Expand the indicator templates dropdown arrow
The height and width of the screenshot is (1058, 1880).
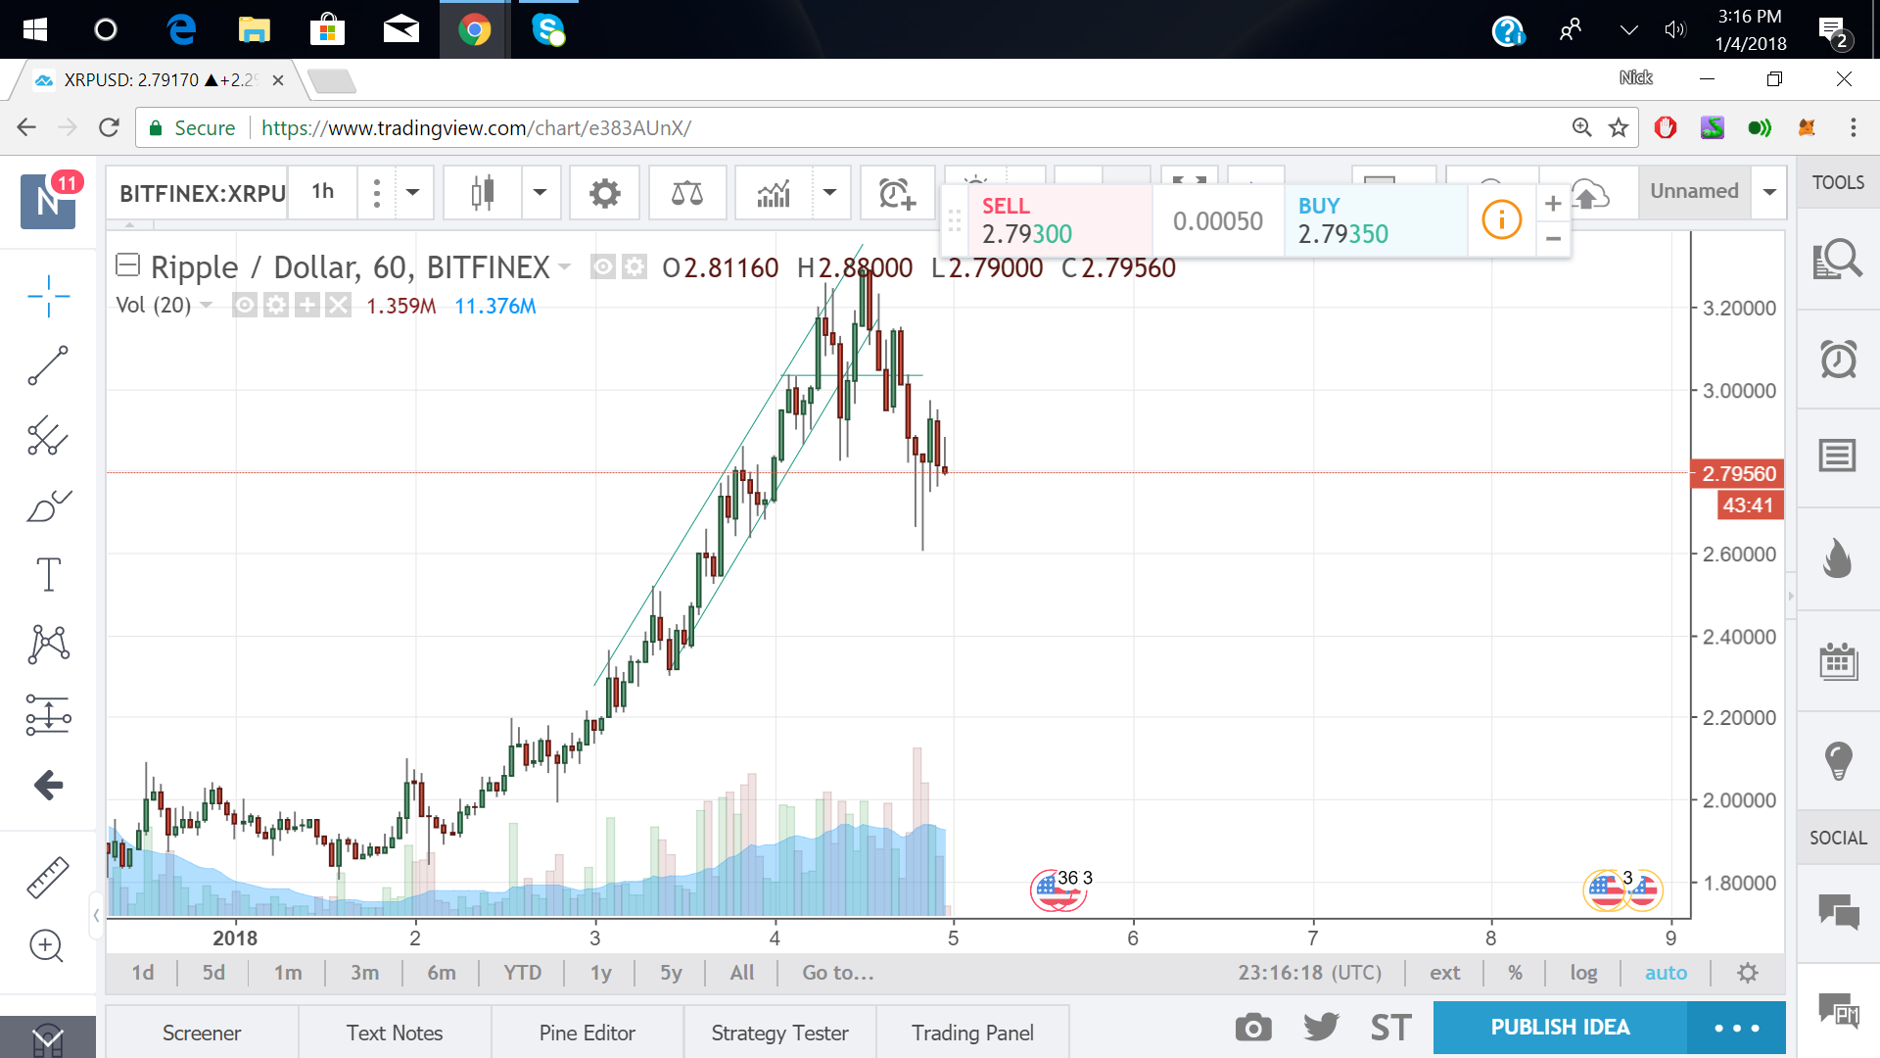pyautogui.click(x=829, y=193)
